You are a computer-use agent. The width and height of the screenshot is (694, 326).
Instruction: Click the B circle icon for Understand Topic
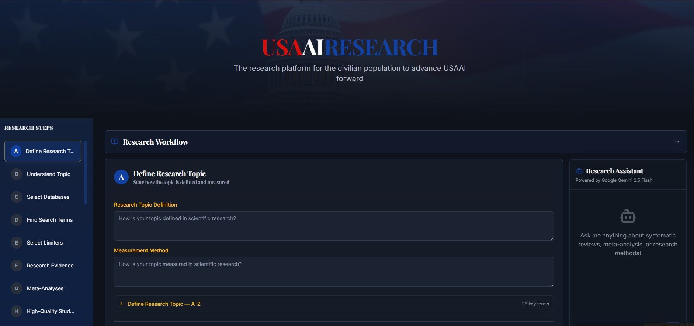click(16, 174)
